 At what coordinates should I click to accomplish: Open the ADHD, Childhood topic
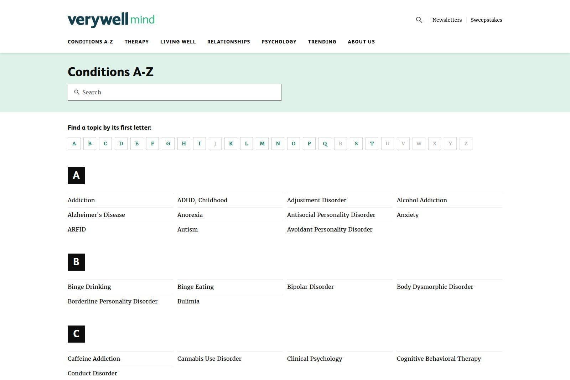(x=202, y=200)
